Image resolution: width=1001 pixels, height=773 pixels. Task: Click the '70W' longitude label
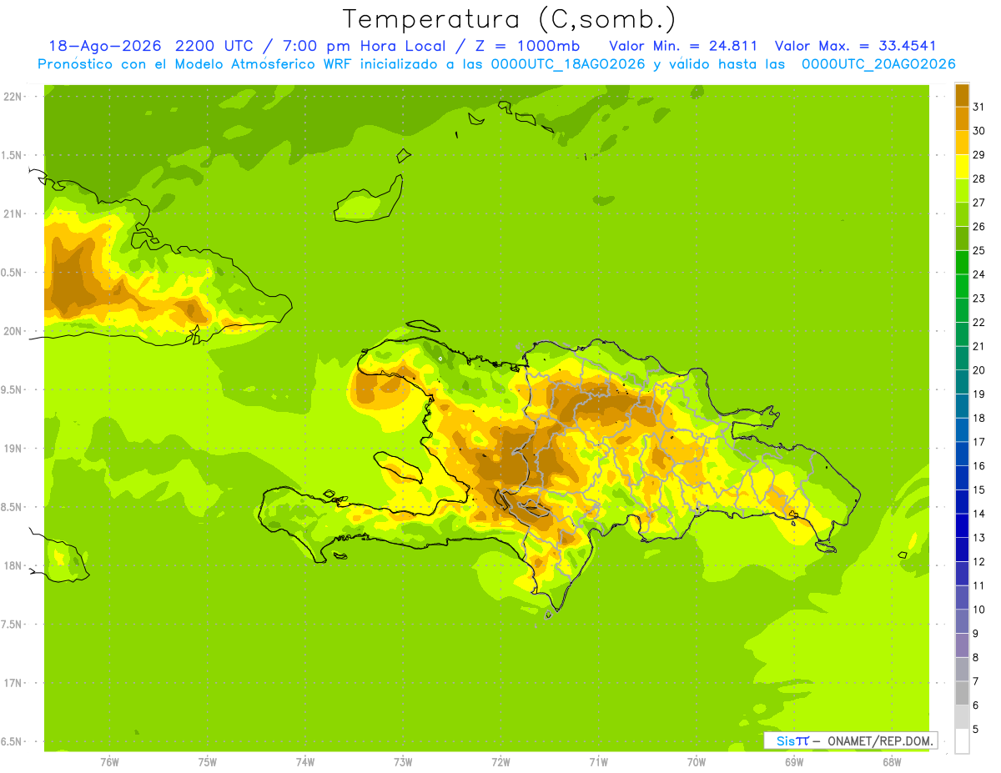[697, 761]
